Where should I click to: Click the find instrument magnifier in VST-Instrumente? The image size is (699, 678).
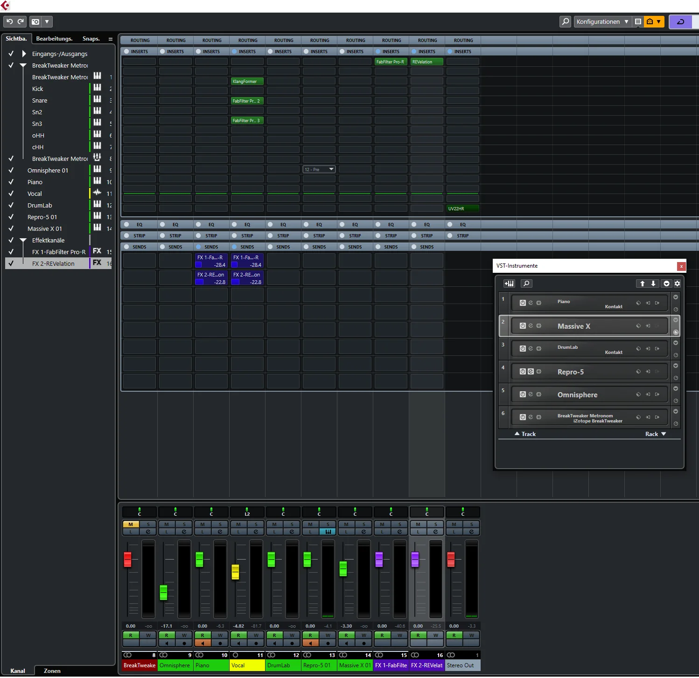(x=526, y=284)
